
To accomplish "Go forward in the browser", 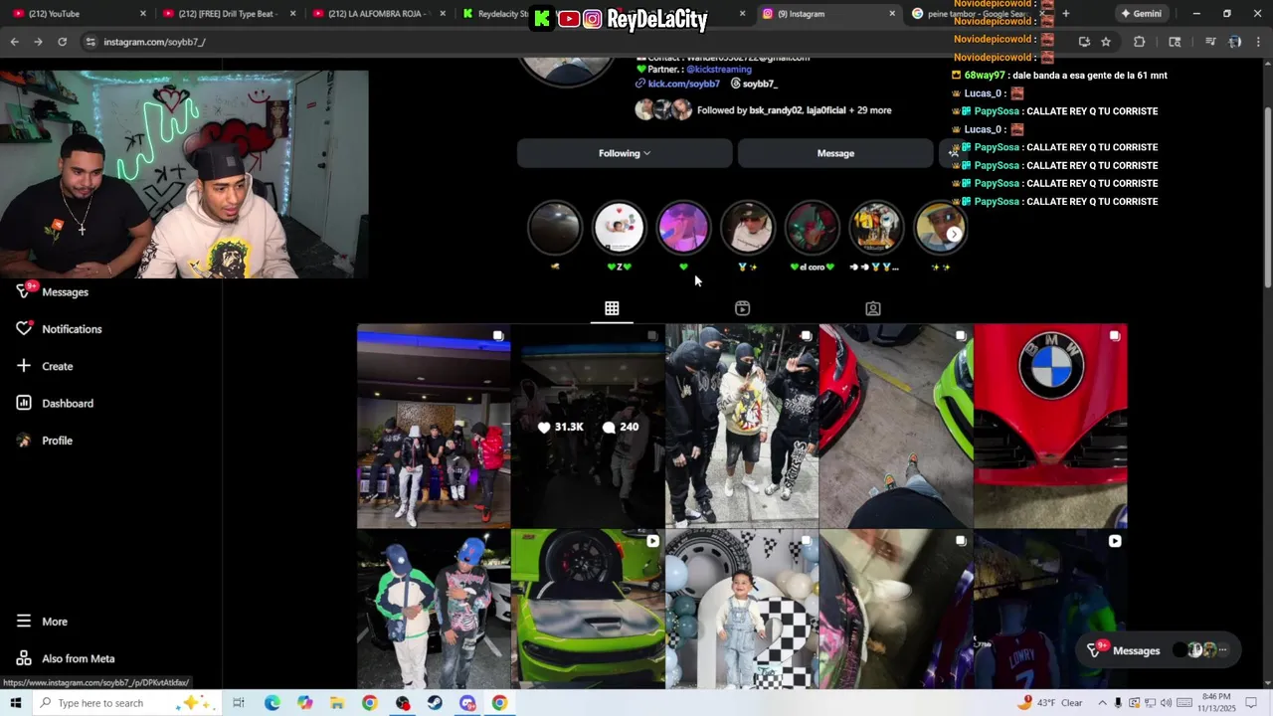I will pos(38,42).
